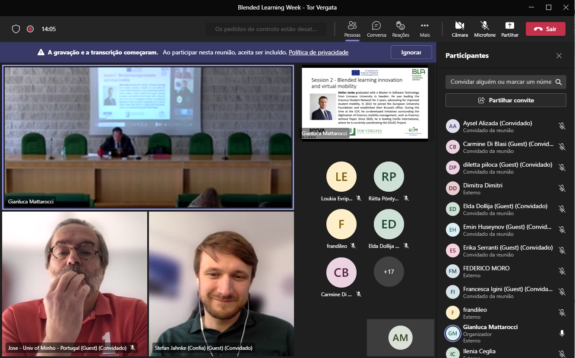Viewport: 575px width, 358px height.
Task: Click FEDERICO MORO's muted mic icon
Action: point(562,271)
